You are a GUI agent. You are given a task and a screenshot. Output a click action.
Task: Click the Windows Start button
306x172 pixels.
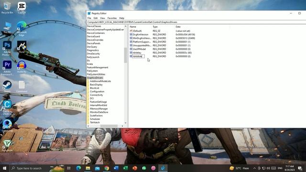pos(4,168)
